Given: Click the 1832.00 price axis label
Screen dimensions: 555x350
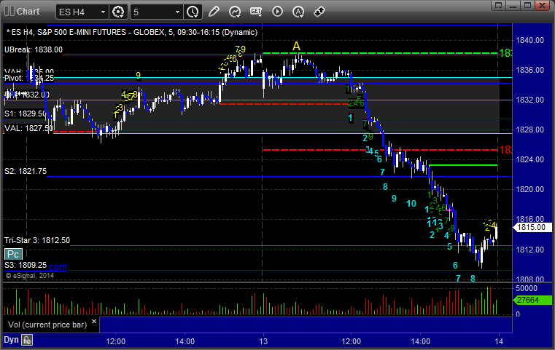Looking at the screenshot, I should click(530, 100).
